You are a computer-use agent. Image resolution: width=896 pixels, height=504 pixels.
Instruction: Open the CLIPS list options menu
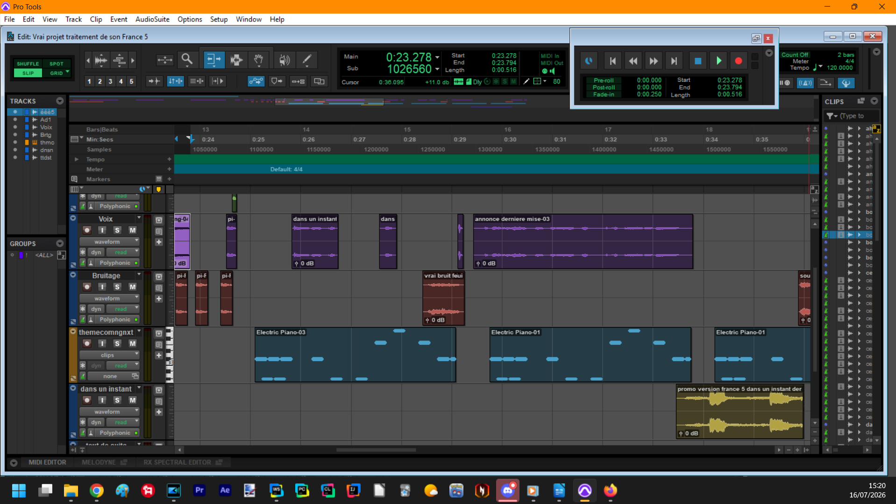[x=874, y=101]
